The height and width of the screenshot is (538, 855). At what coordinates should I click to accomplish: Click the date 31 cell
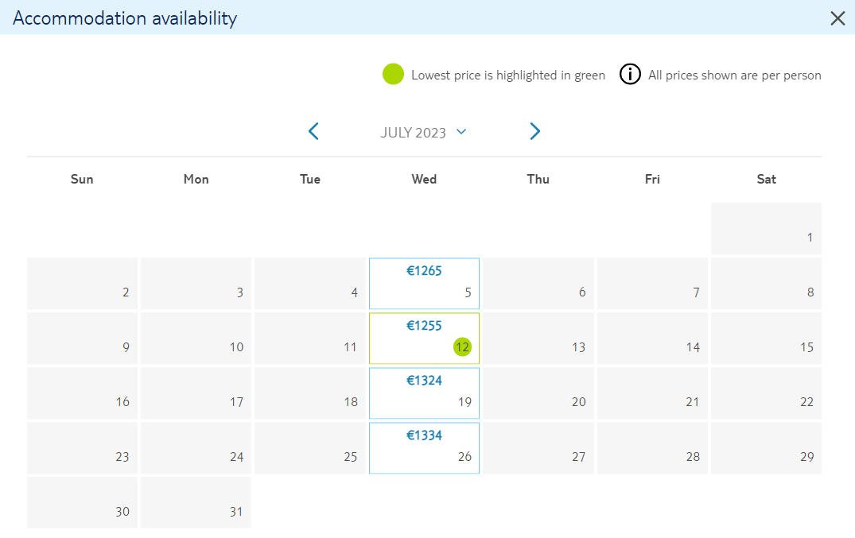coord(196,502)
